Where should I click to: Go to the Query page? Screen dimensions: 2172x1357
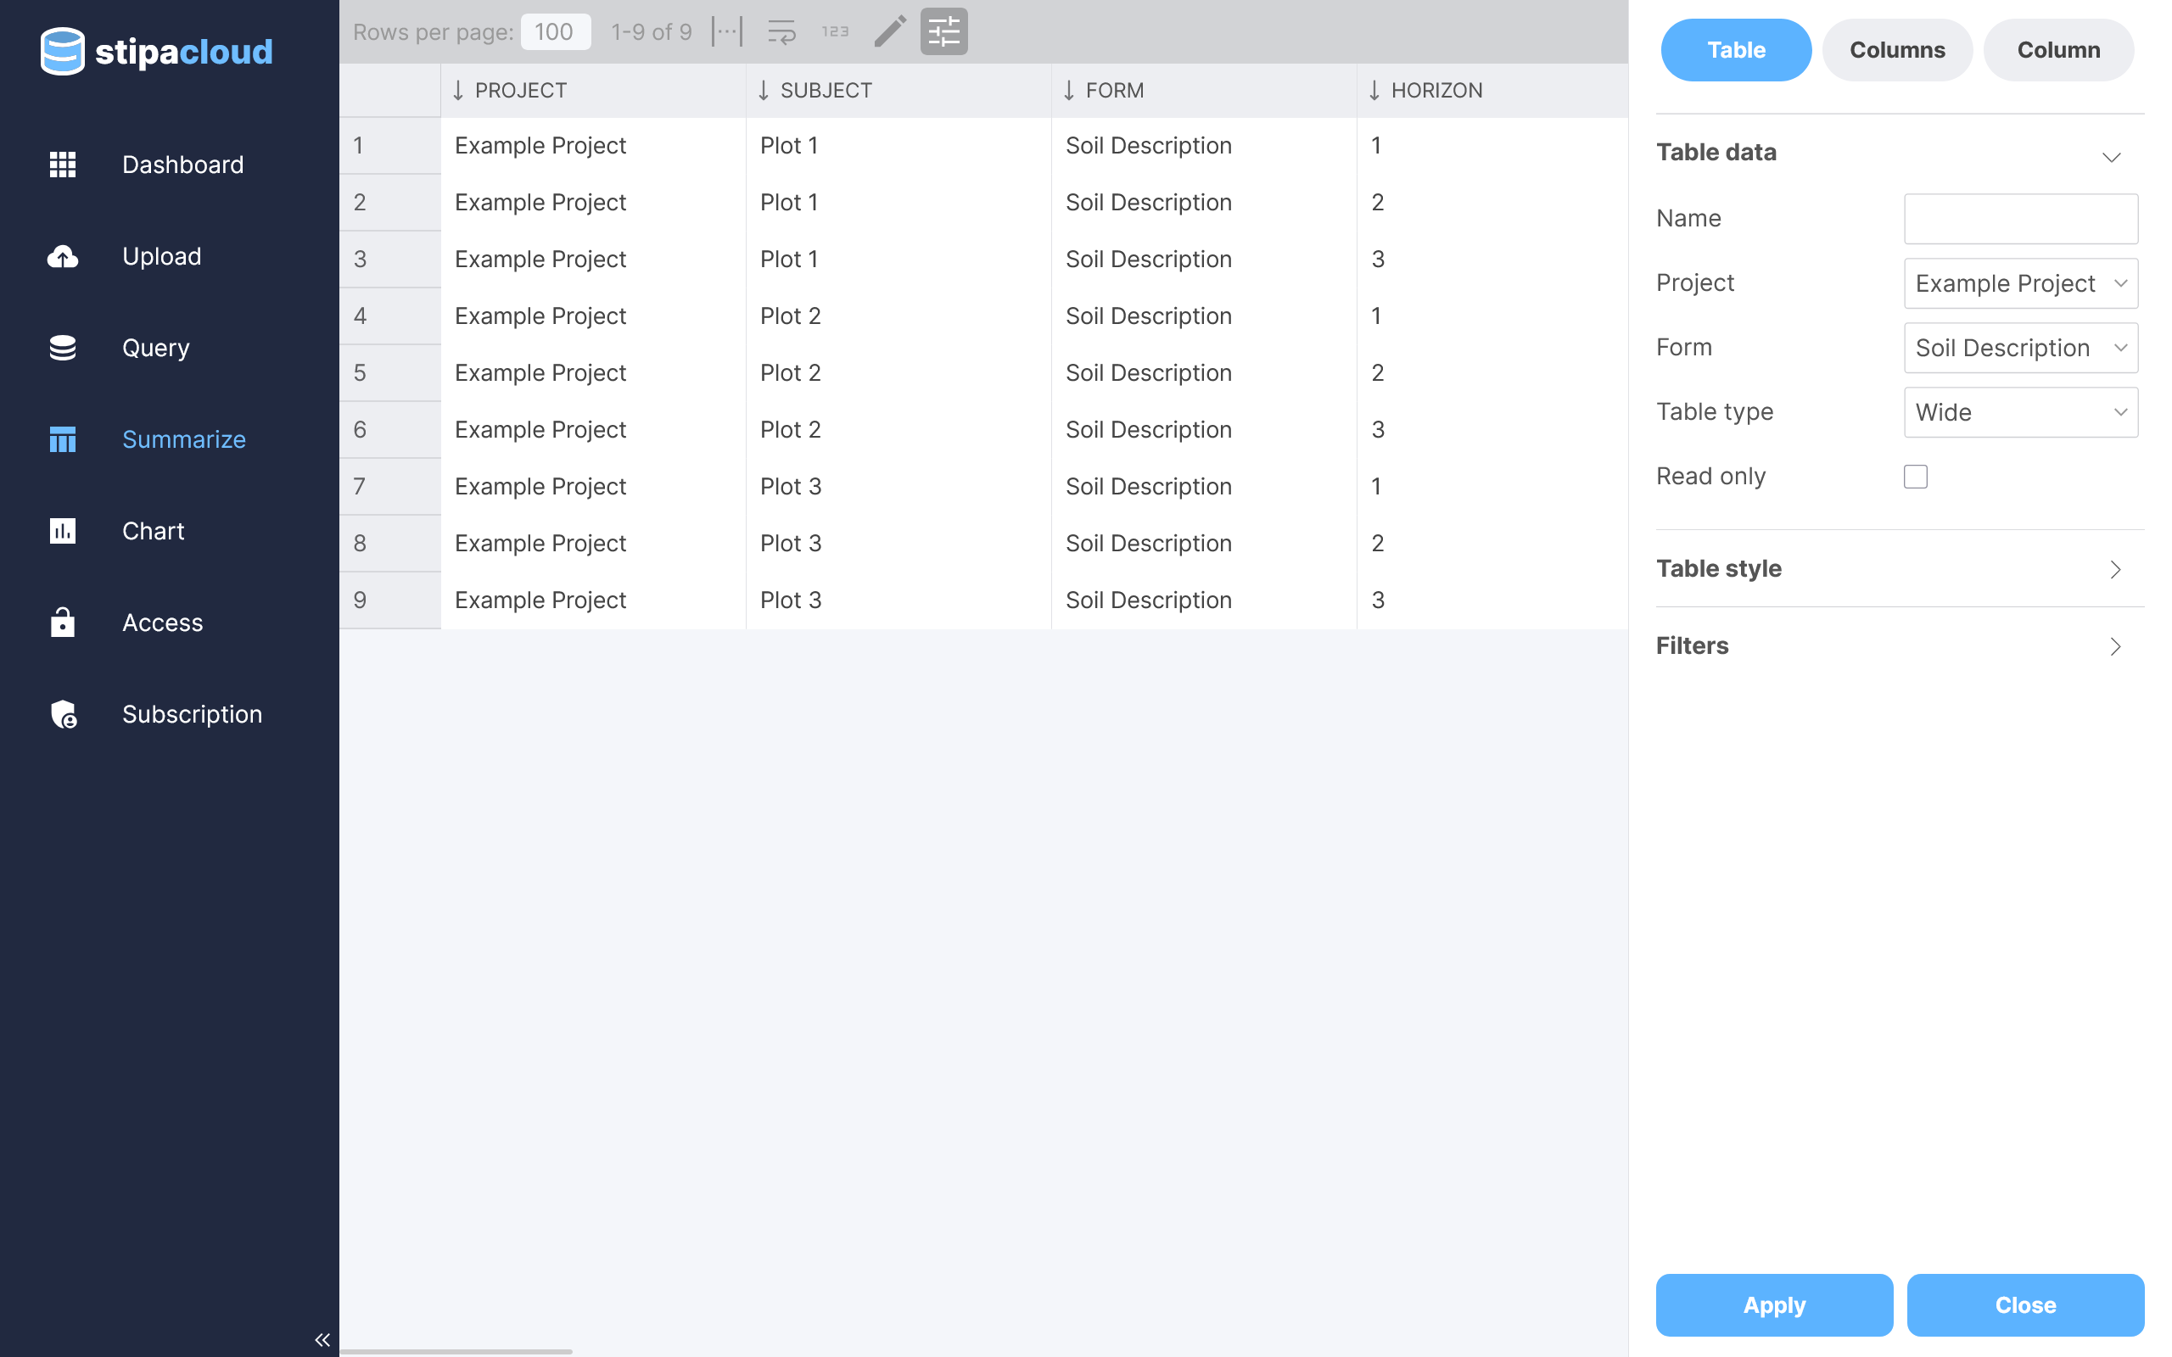(155, 349)
